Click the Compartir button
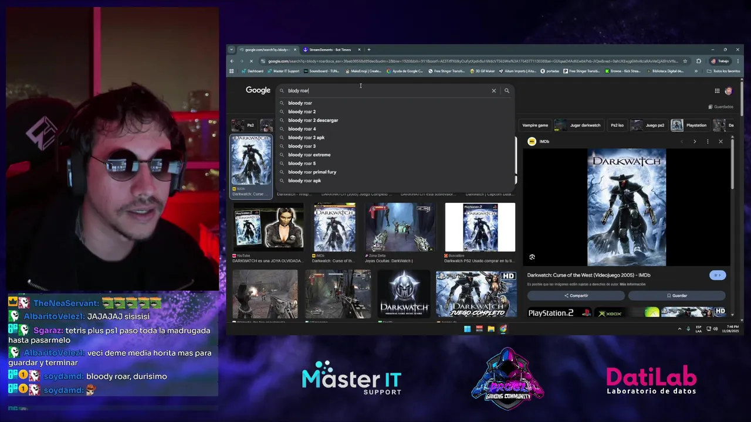This screenshot has width=751, height=422. pos(576,295)
